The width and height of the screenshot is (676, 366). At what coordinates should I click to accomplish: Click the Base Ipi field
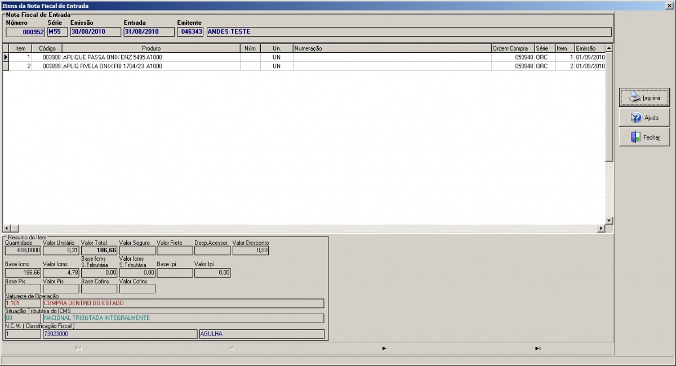tap(175, 273)
